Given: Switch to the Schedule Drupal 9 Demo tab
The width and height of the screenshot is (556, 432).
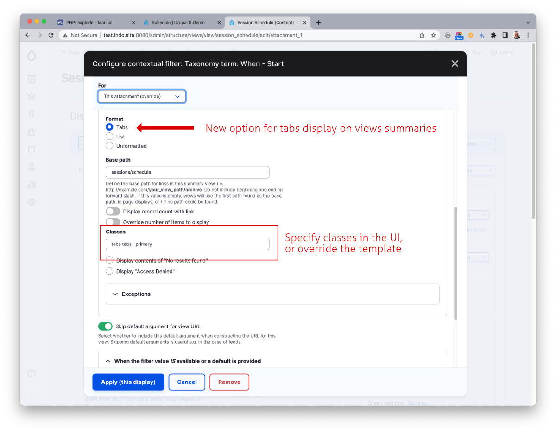Looking at the screenshot, I should 178,22.
